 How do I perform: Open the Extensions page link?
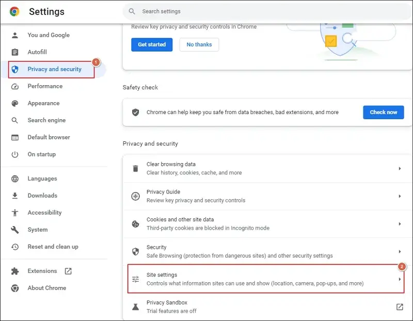pos(42,271)
